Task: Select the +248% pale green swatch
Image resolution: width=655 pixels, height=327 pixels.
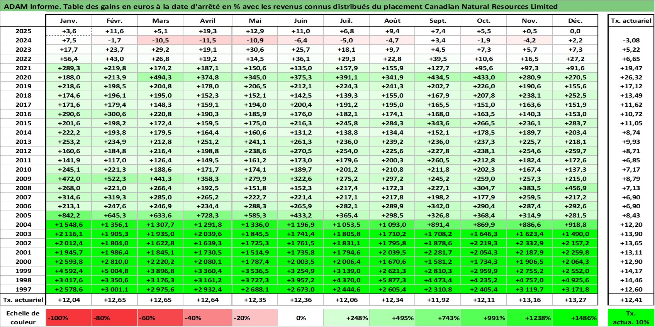Action: pos(346,318)
